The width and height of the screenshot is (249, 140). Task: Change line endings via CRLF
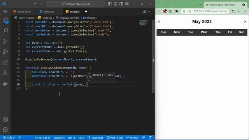pos(81,138)
